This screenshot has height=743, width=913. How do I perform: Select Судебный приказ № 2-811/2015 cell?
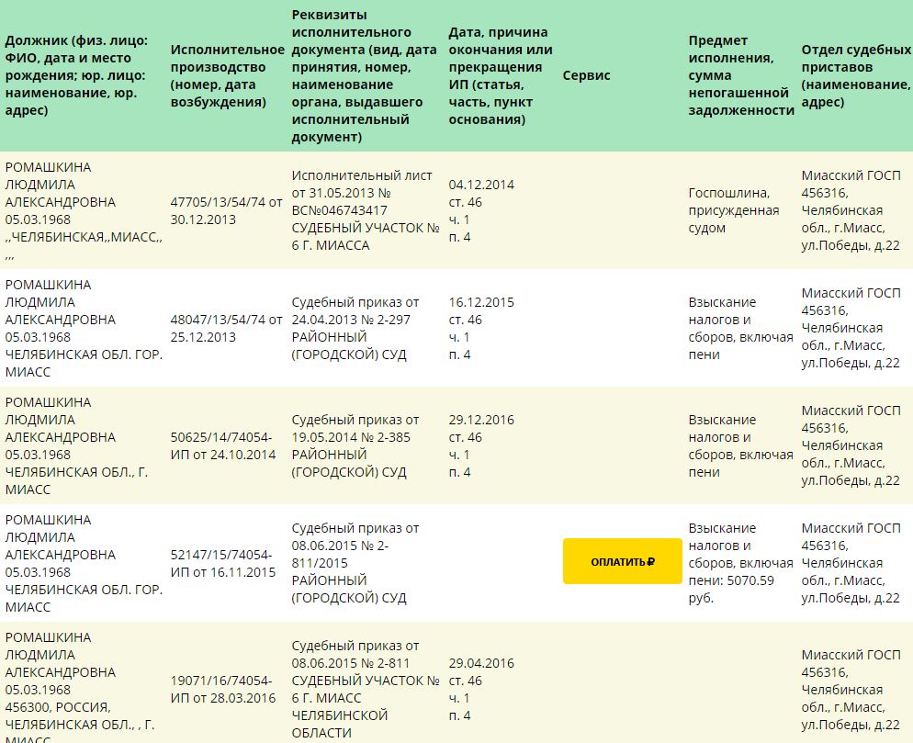coord(355,563)
